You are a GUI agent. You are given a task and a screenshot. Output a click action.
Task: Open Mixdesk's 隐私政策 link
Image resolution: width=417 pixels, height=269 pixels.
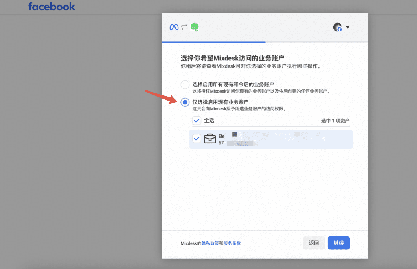pos(210,243)
